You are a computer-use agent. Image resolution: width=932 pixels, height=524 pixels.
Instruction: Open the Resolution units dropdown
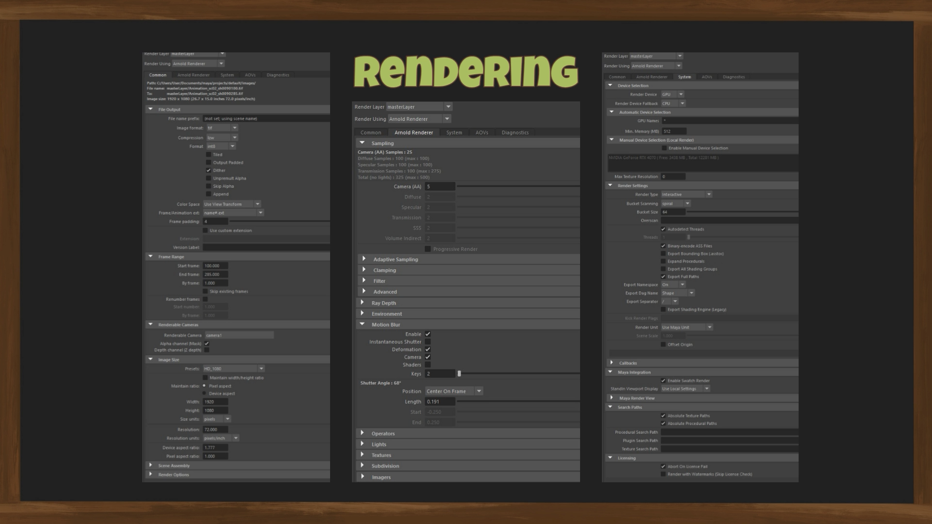pyautogui.click(x=221, y=438)
